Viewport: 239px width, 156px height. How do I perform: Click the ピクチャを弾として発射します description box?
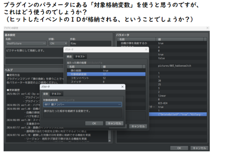(34, 52)
